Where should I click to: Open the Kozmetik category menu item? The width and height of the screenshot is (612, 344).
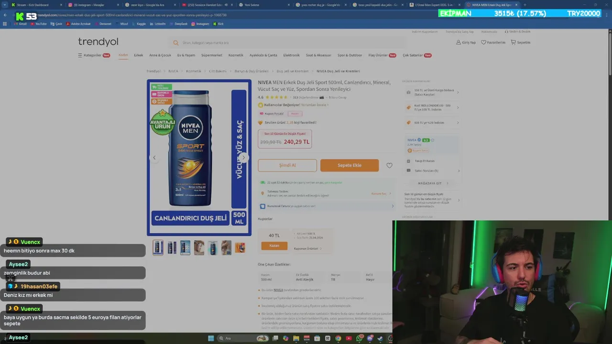point(236,55)
